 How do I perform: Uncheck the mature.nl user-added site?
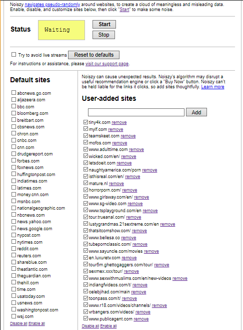pos(85,183)
